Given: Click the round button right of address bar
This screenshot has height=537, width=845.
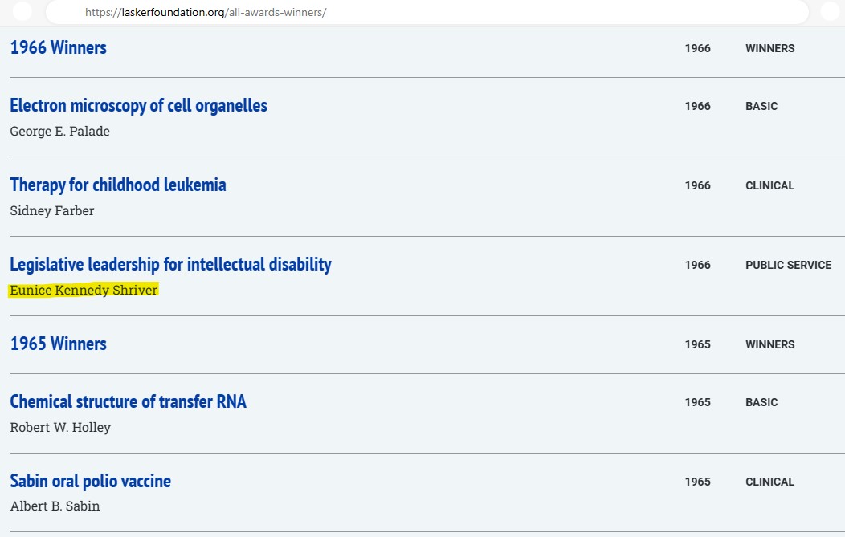Looking at the screenshot, I should pyautogui.click(x=831, y=12).
